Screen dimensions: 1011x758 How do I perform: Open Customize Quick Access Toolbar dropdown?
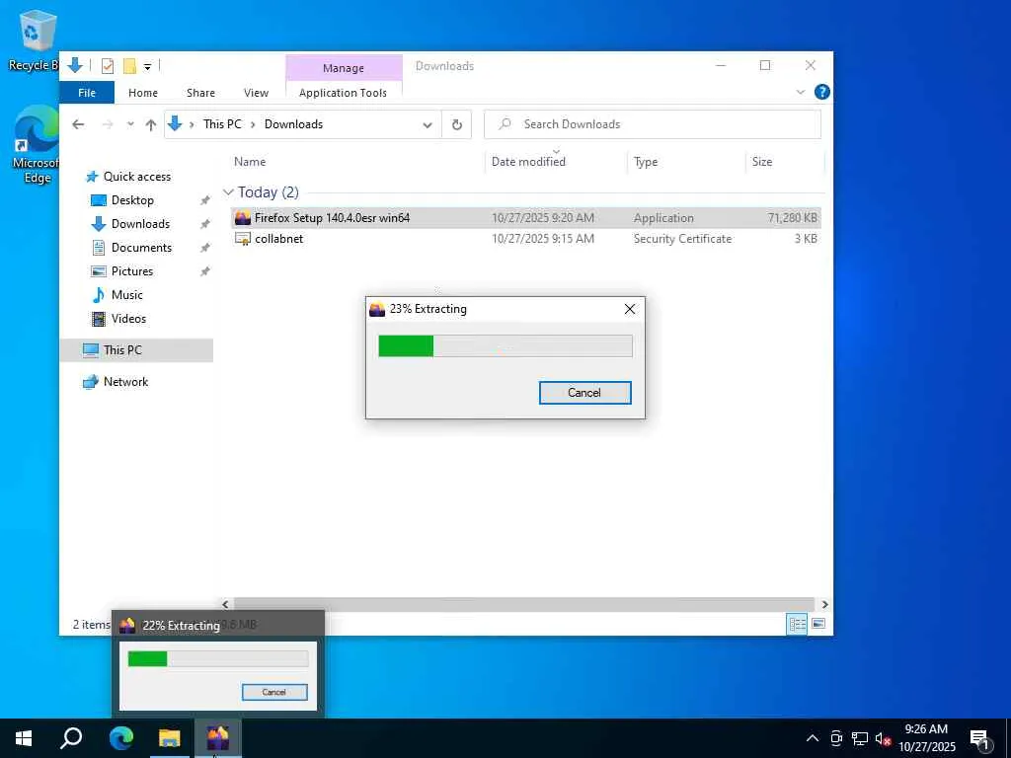(x=148, y=66)
